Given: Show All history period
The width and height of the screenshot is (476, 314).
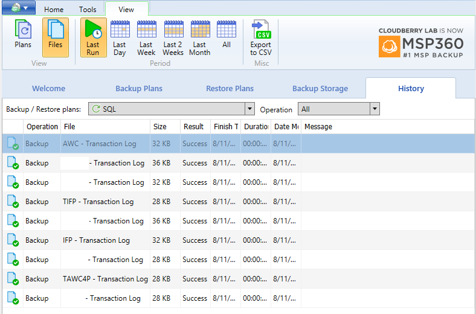Looking at the screenshot, I should (227, 34).
